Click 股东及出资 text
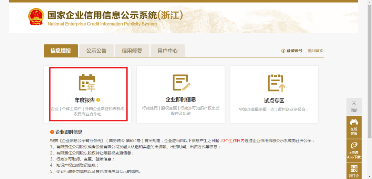The image size is (372, 179). tap(181, 113)
